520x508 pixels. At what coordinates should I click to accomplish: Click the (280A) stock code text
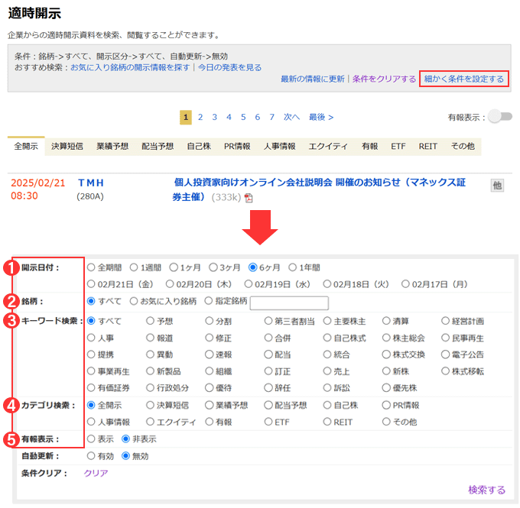click(90, 196)
